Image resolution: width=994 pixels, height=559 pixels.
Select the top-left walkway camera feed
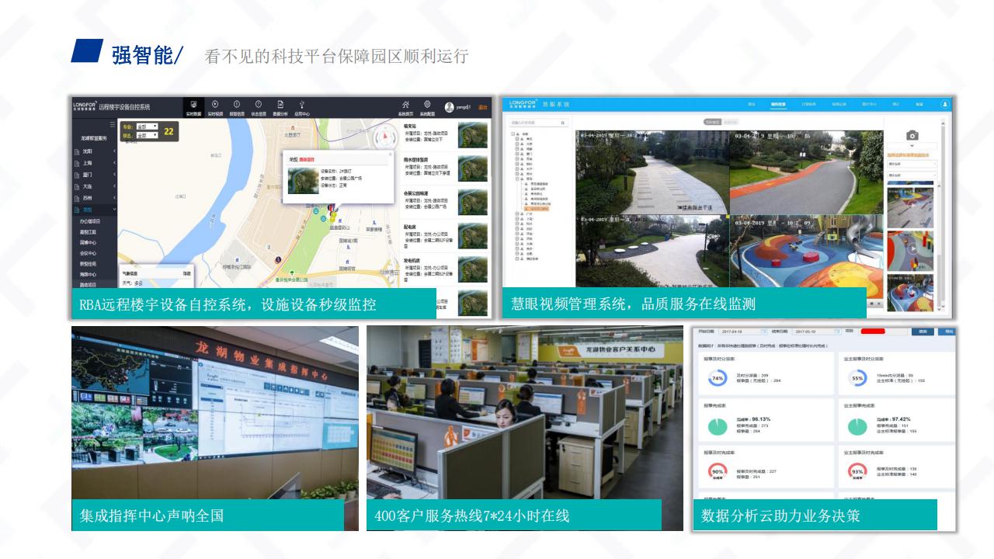(x=651, y=171)
